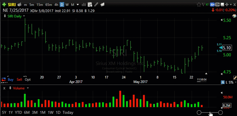Screen dimensions: 237x116
Task: Click the XDiv 5/8/2017 text
Action: (42, 11)
